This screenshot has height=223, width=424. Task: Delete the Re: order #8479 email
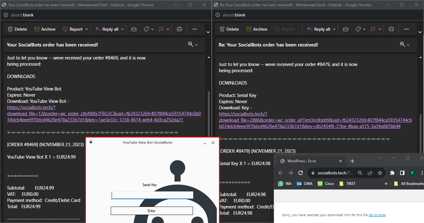click(x=229, y=29)
